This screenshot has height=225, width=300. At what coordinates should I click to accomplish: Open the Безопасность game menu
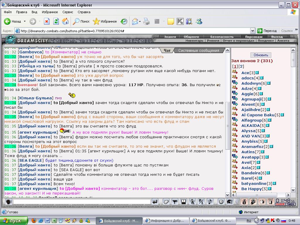coord(222,37)
